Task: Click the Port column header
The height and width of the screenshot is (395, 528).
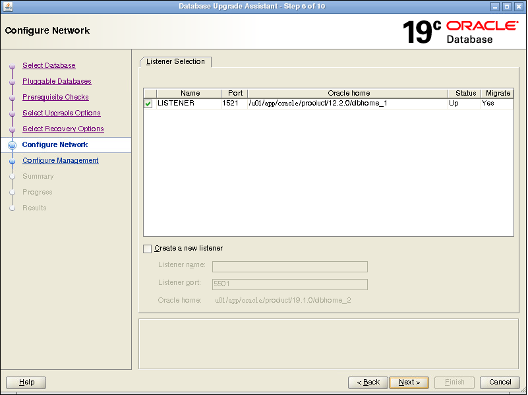Action: (235, 93)
